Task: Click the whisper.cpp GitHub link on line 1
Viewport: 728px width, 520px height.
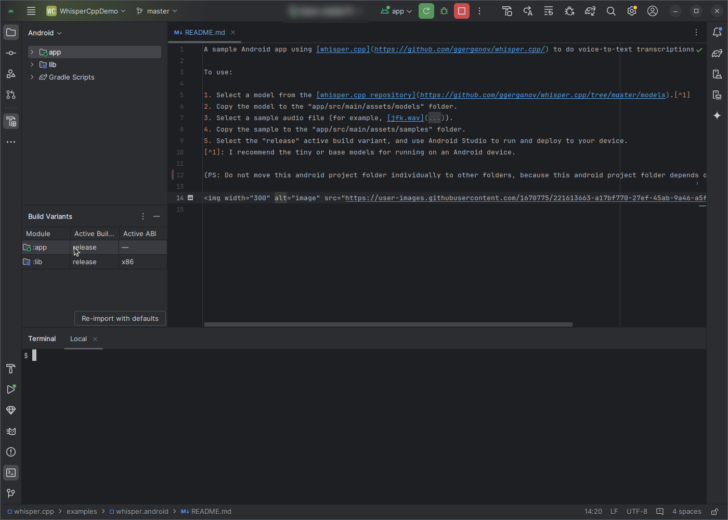Action: [459, 49]
